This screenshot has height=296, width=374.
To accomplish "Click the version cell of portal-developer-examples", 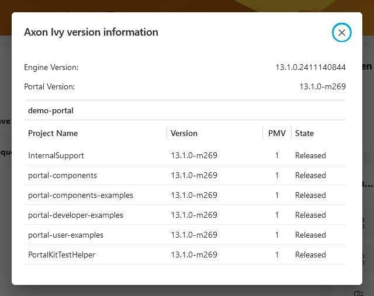I will point(194,215).
